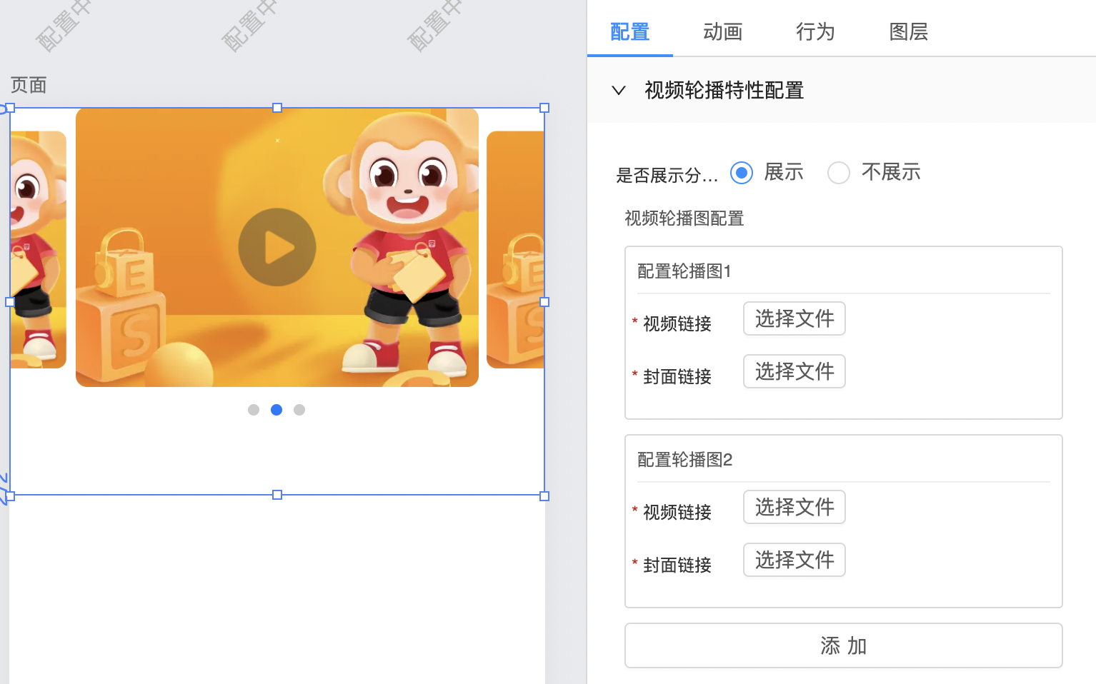Switch to the 图层 tab

click(908, 31)
